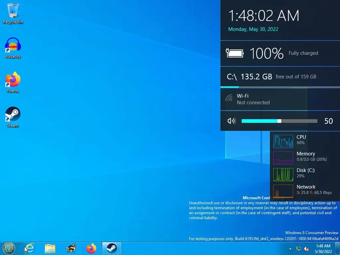Click the Memory 0.9/3.0 GB (30%) reading
Image resolution: width=340 pixels, height=255 pixels.
[311, 159]
